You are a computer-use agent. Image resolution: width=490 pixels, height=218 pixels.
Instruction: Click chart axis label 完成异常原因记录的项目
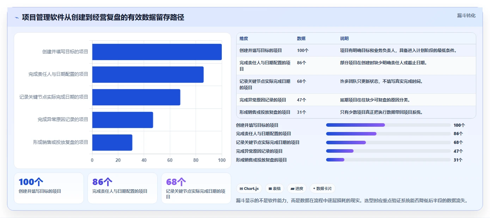[x=63, y=120]
